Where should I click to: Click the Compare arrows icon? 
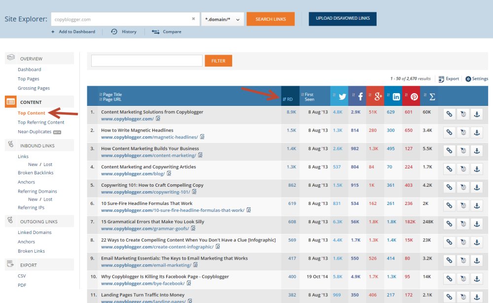click(x=155, y=32)
